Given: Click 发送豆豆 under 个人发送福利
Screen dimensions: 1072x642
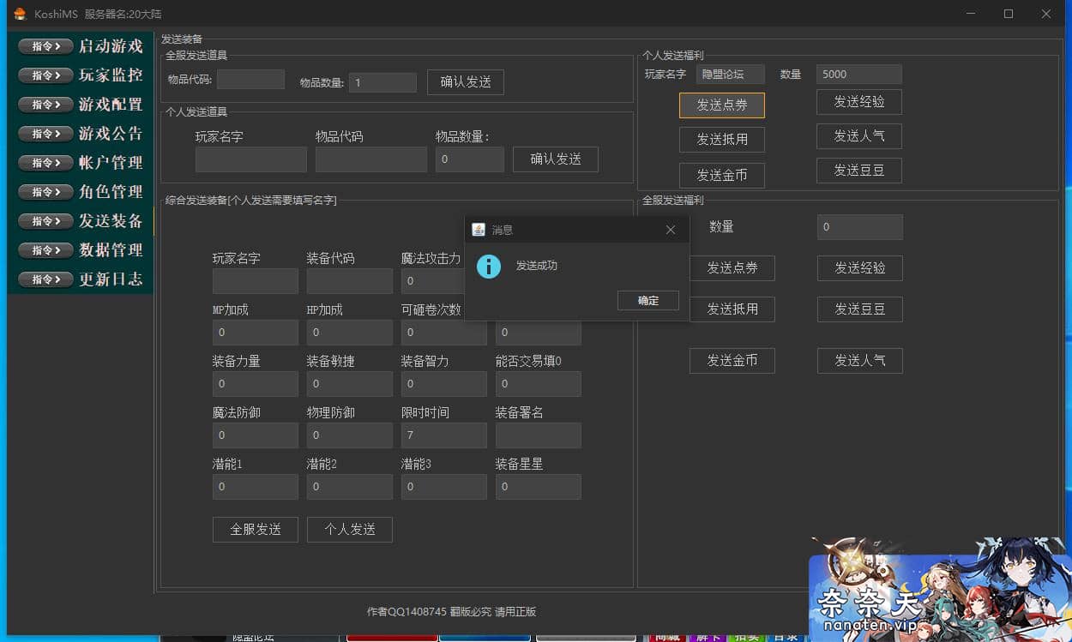Looking at the screenshot, I should (x=859, y=171).
